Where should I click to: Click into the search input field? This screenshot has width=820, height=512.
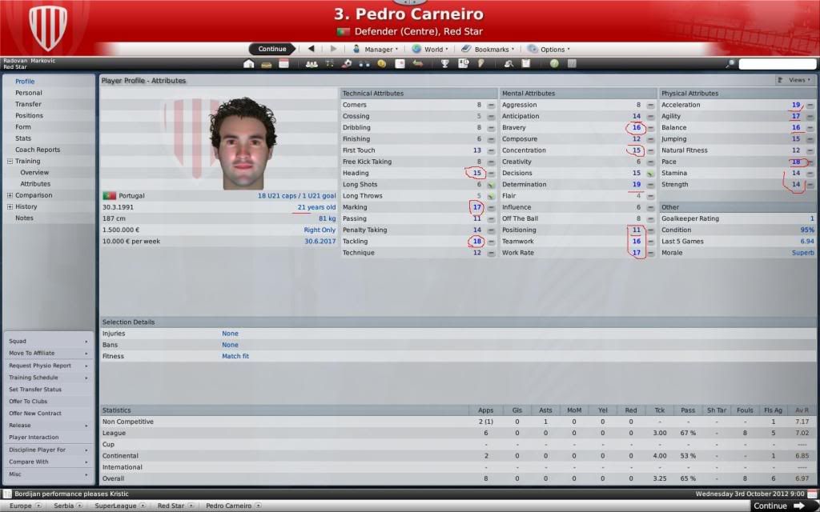[x=777, y=64]
